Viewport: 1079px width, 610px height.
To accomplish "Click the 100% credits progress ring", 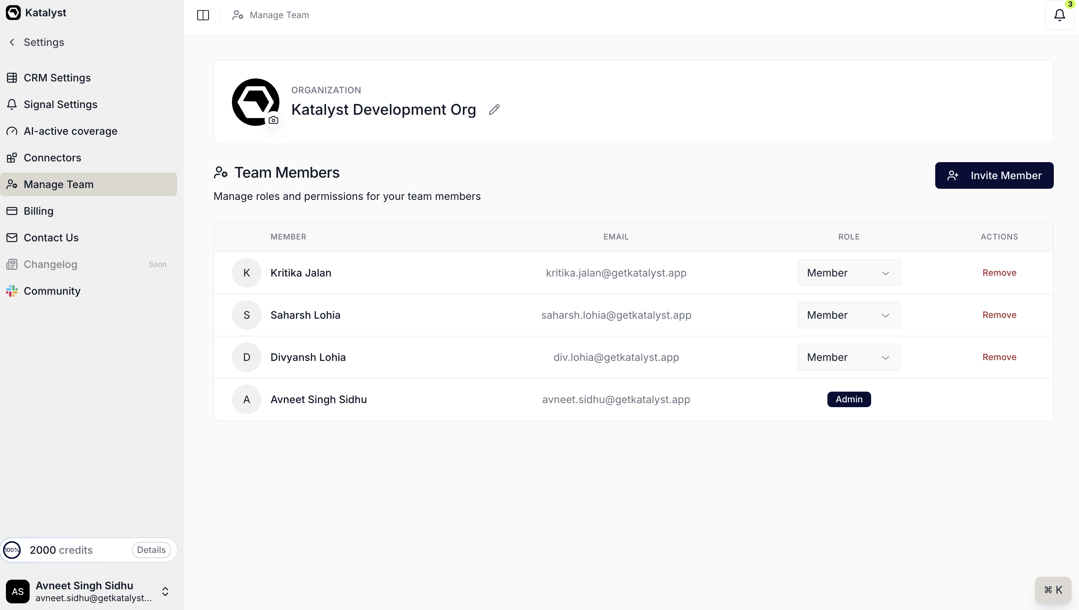I will (12, 550).
